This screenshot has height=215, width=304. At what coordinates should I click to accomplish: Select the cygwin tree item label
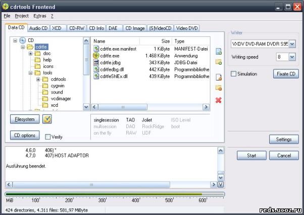click(58, 85)
